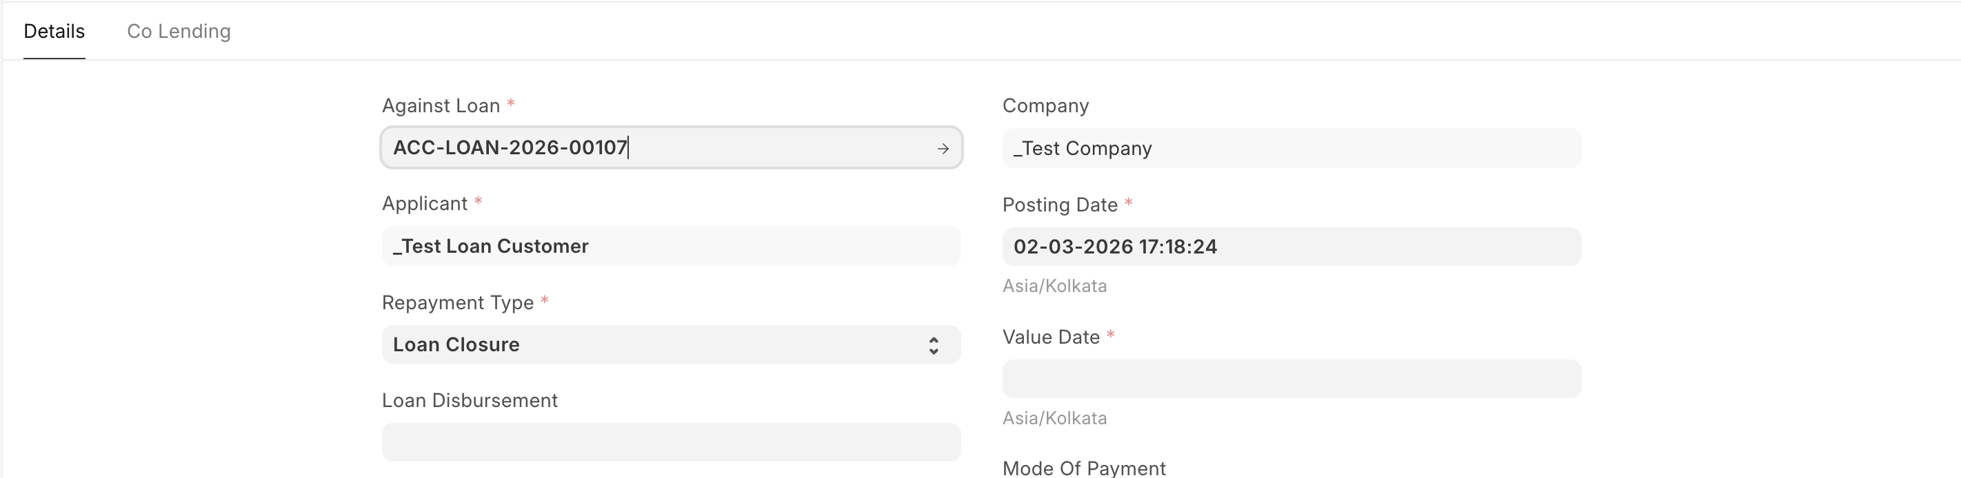The image size is (1961, 478).
Task: Click the Loan Disbursement label
Action: pyautogui.click(x=470, y=400)
